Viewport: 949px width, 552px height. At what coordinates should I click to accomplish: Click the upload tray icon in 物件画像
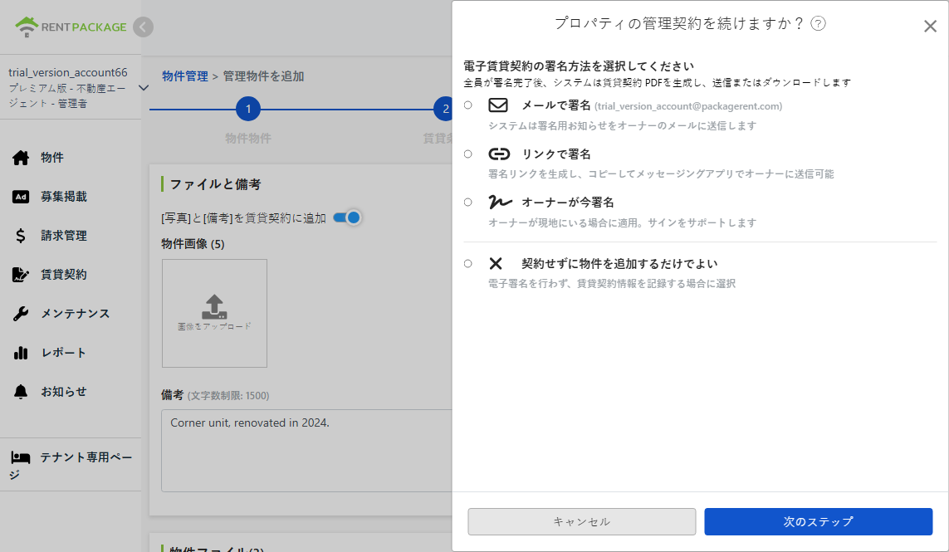[214, 306]
